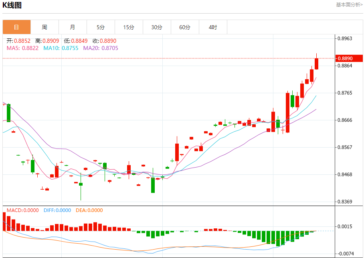Click the 0.8369 price axis label
The height and width of the screenshot is (258, 364).
345,202
